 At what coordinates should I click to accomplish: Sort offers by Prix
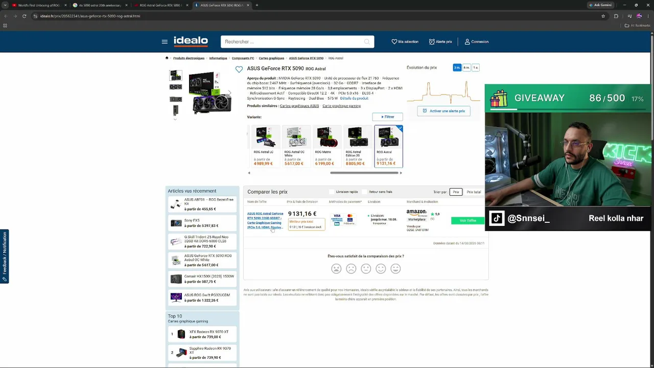point(456,192)
